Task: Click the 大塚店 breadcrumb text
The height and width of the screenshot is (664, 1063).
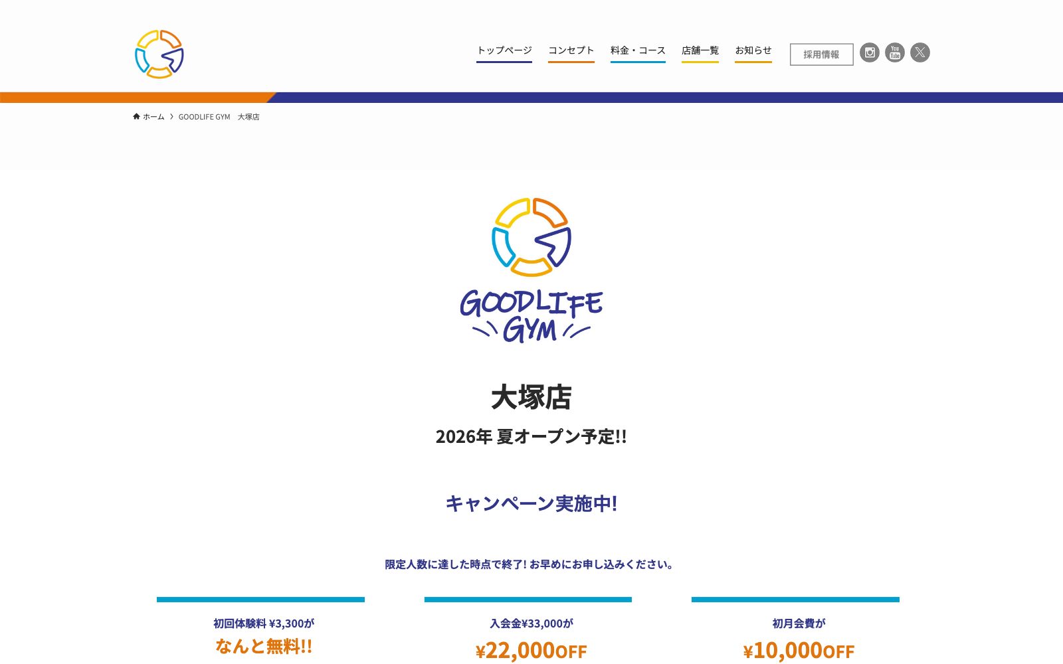Action: coord(248,117)
